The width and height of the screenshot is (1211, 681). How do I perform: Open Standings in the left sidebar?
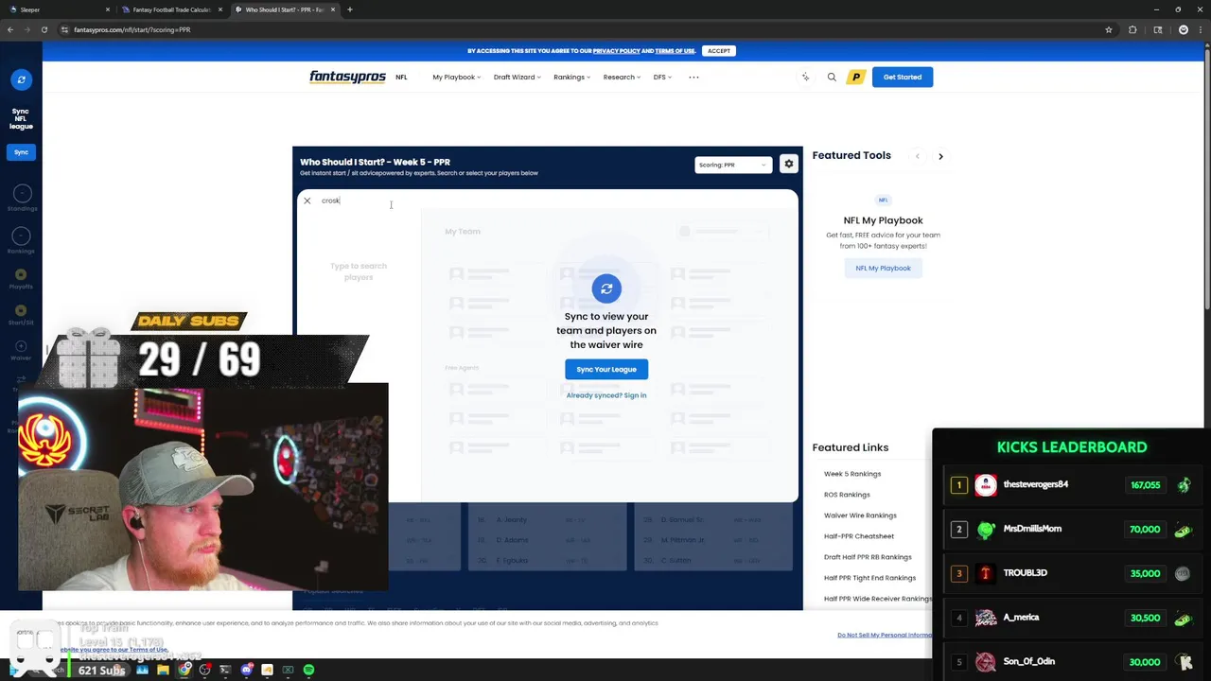21,199
